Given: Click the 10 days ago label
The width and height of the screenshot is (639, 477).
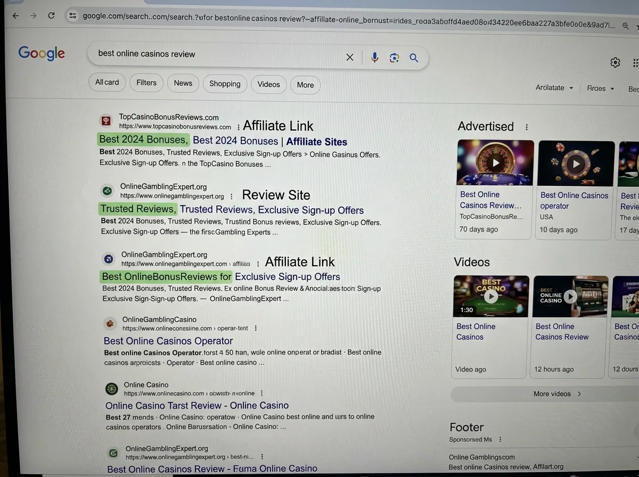Looking at the screenshot, I should click(559, 230).
